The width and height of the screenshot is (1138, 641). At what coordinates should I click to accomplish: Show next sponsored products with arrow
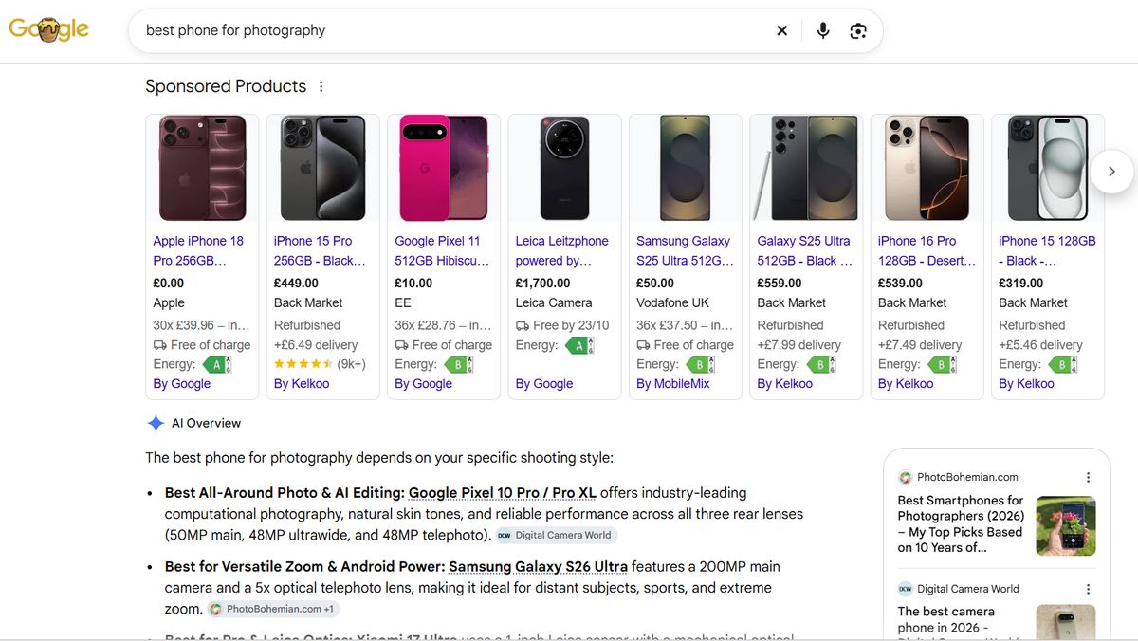(1111, 172)
